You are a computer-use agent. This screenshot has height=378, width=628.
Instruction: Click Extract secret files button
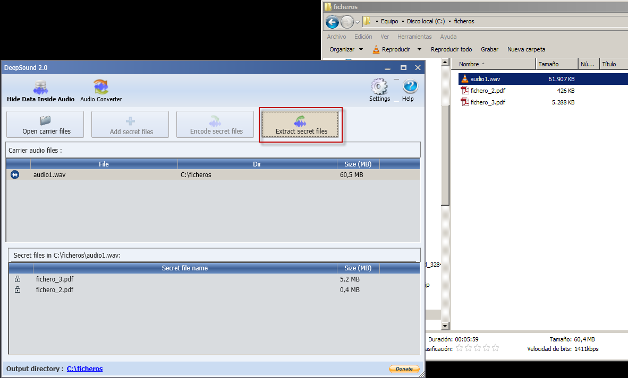tap(300, 125)
